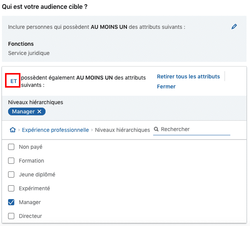This screenshot has width=250, height=226.
Task: Tick the Expérimenté checkbox
Action: point(11,188)
